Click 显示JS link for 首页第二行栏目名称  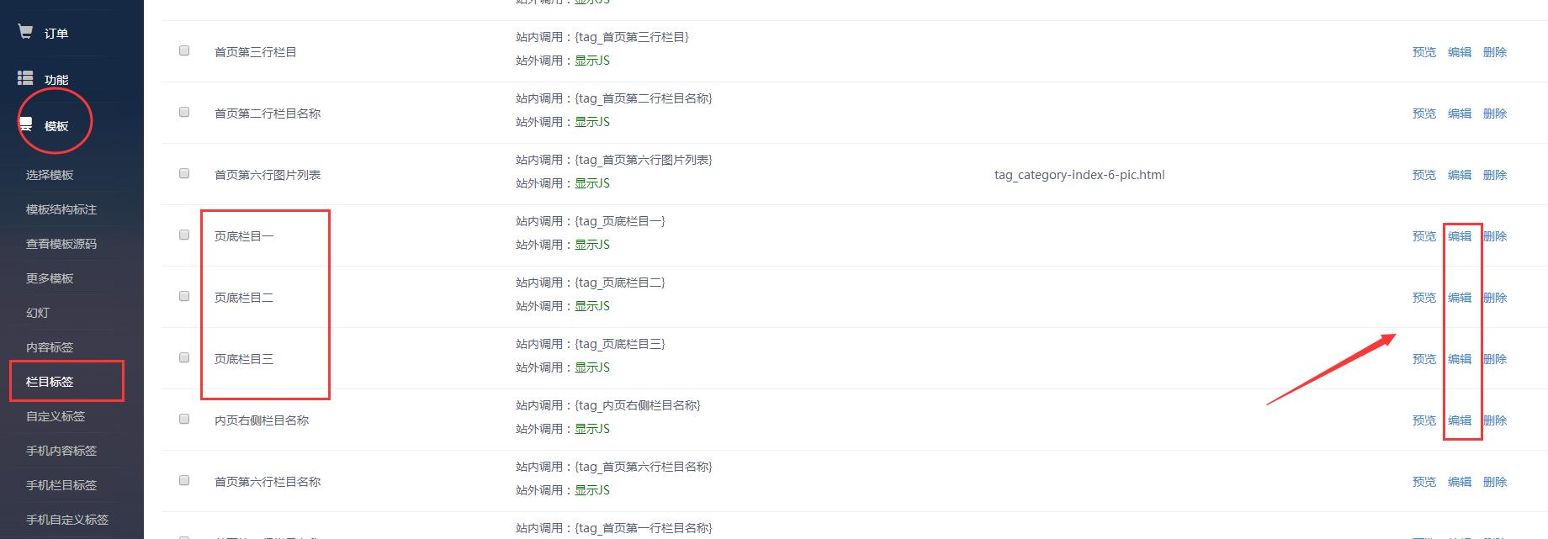point(592,122)
